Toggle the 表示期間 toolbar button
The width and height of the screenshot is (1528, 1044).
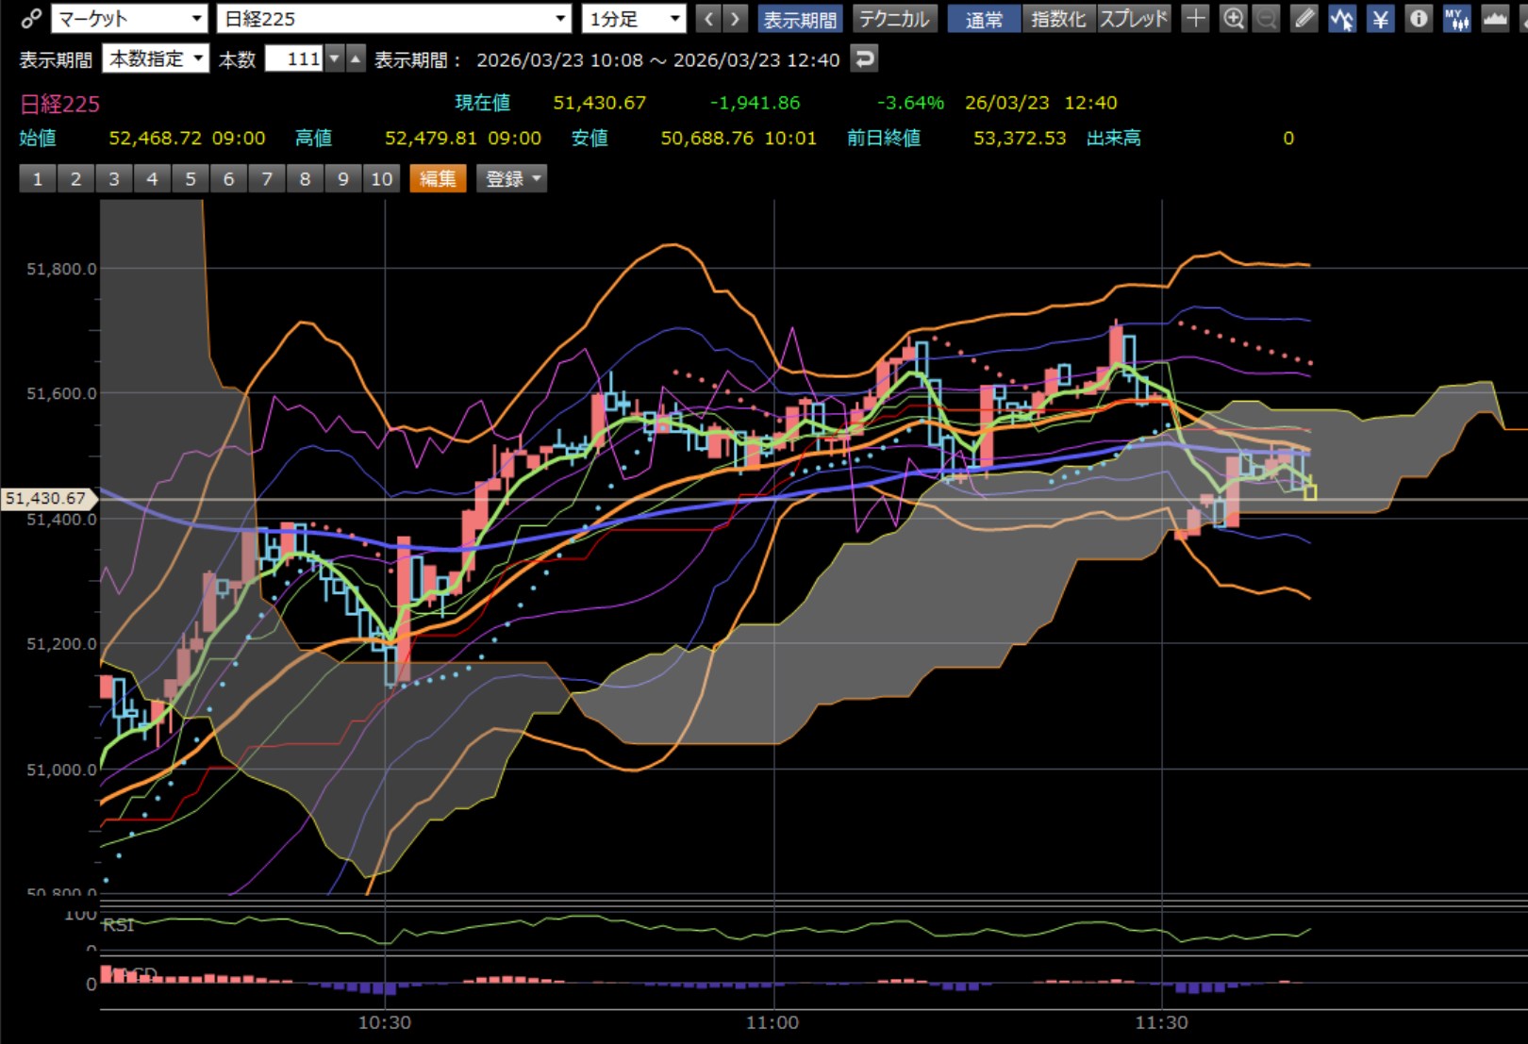point(800,19)
